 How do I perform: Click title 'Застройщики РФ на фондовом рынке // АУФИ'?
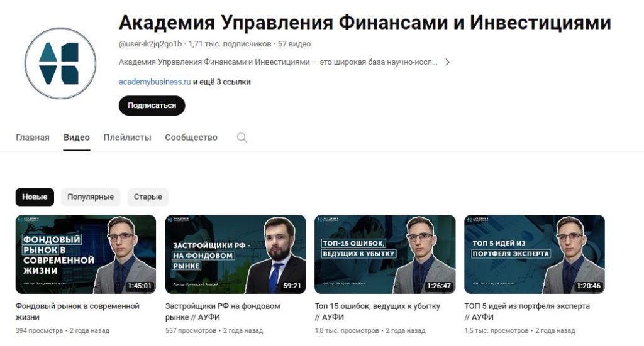pos(223,311)
